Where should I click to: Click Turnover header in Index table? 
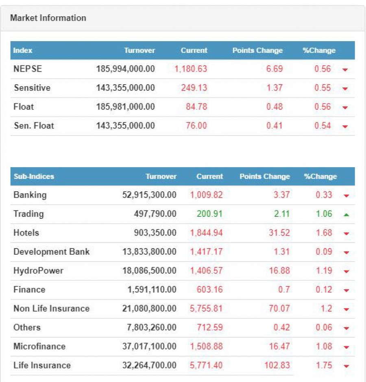click(x=139, y=50)
